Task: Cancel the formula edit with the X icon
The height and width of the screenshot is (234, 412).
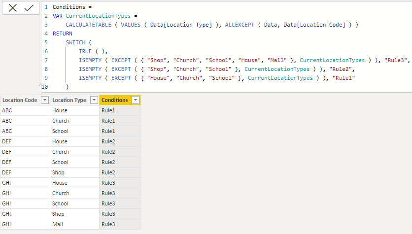Action: pos(13,8)
